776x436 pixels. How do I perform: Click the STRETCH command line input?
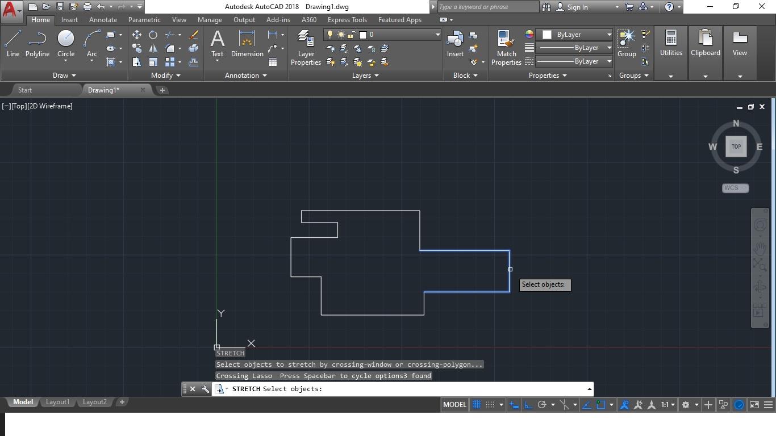click(403, 389)
